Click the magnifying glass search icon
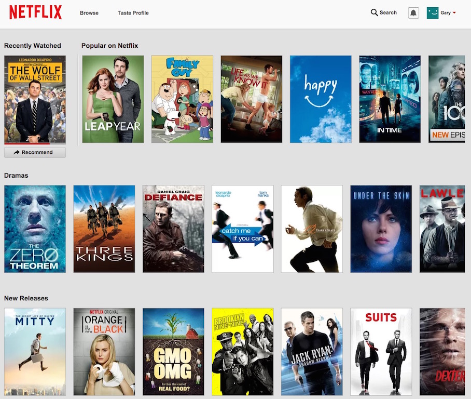 (374, 12)
